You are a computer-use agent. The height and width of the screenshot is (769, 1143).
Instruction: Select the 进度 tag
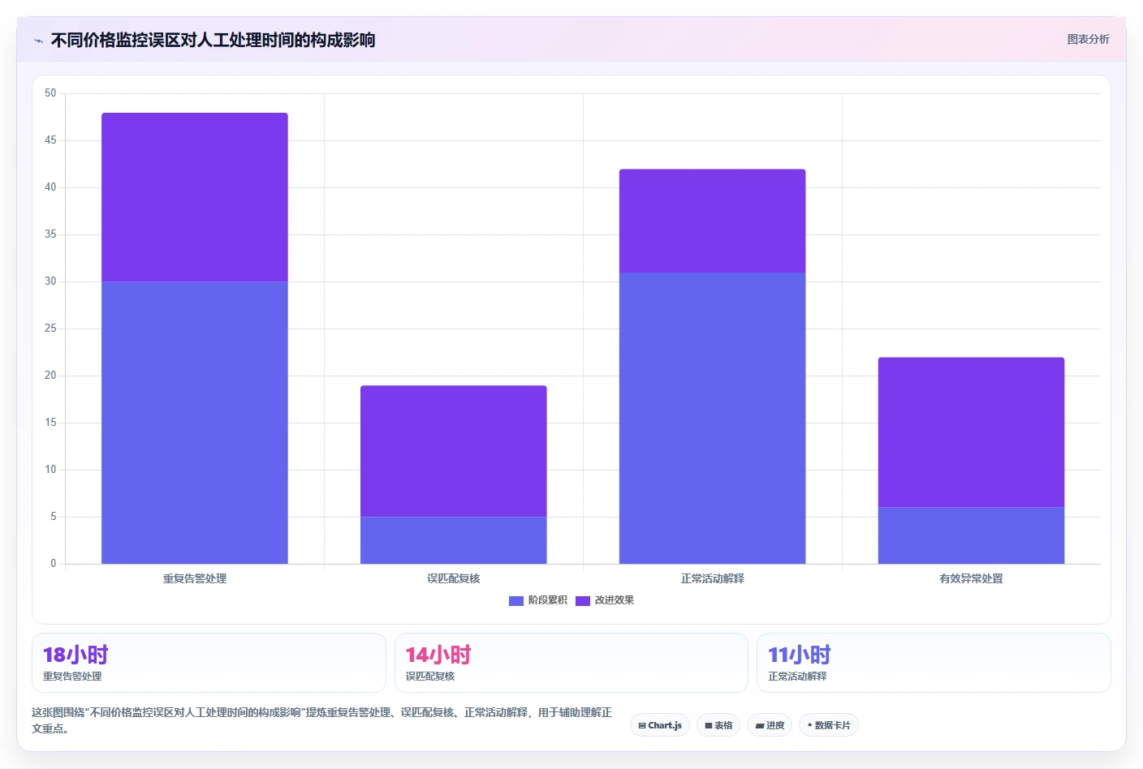tap(770, 725)
